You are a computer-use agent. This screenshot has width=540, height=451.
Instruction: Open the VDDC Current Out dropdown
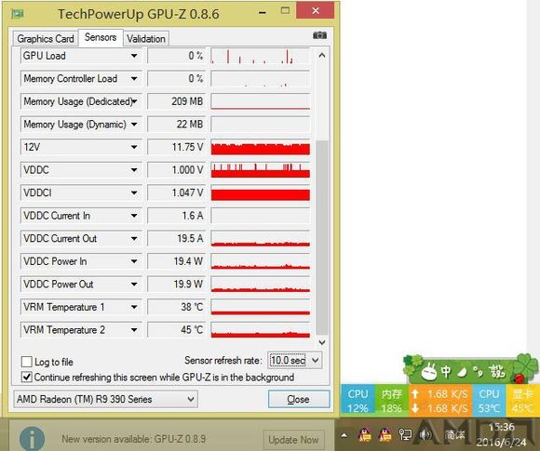134,238
